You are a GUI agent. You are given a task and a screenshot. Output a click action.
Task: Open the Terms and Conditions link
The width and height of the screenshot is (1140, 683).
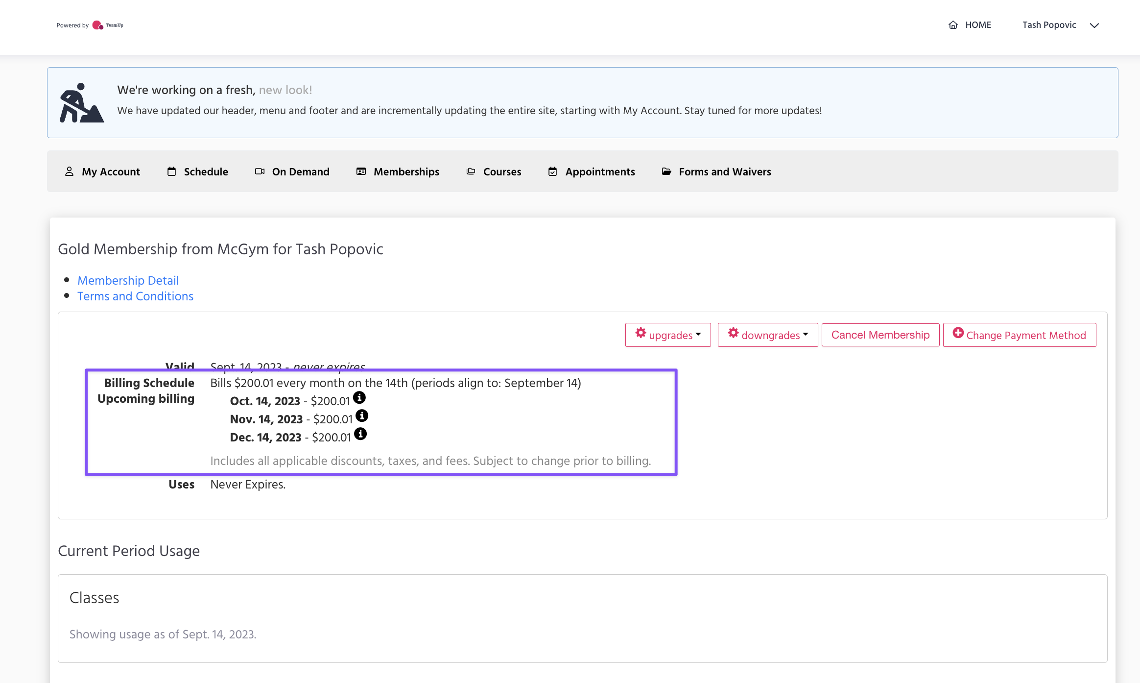(136, 296)
